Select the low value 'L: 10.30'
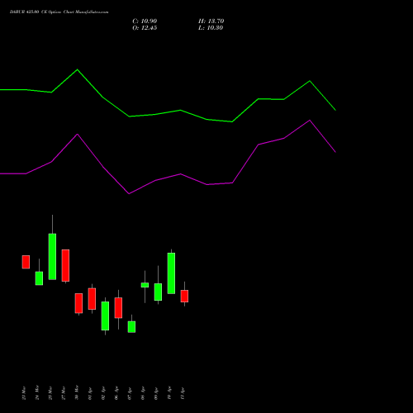The image size is (413, 413). click(x=211, y=28)
